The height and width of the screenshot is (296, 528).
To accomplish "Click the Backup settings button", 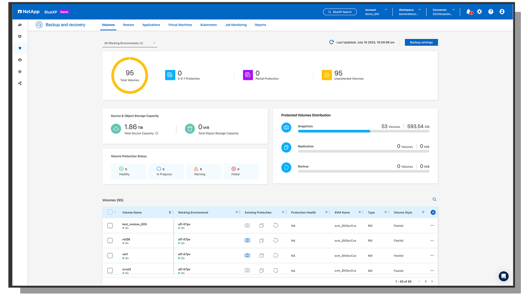I will [421, 42].
